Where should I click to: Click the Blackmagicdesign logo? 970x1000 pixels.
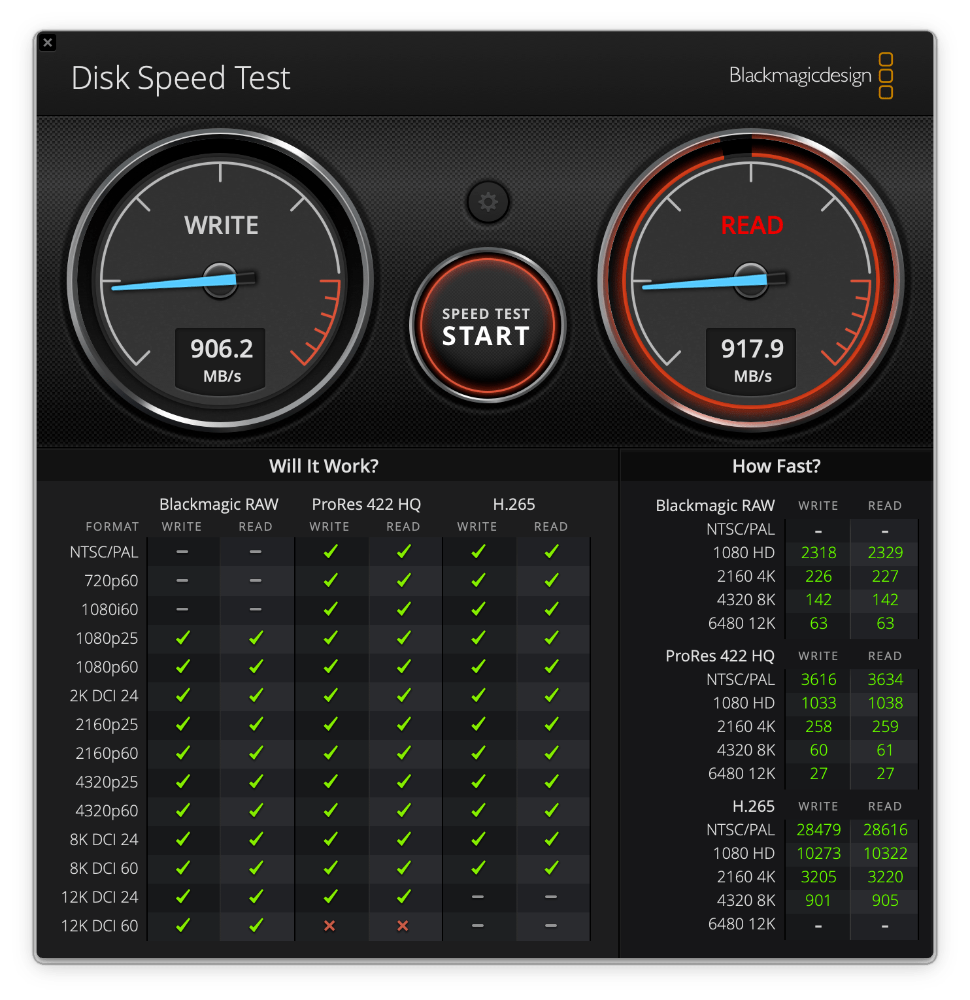click(x=811, y=76)
